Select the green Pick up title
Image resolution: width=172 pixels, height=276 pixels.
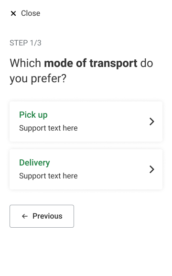pos(33,115)
